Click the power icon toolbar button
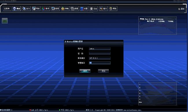The height and width of the screenshot is (112, 188). click(16, 8)
